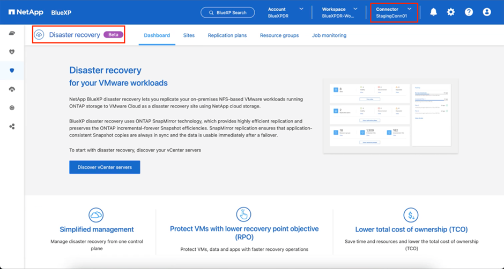504x269 pixels.
Task: Open the Storage cloud icon in sidebar
Action: [12, 33]
